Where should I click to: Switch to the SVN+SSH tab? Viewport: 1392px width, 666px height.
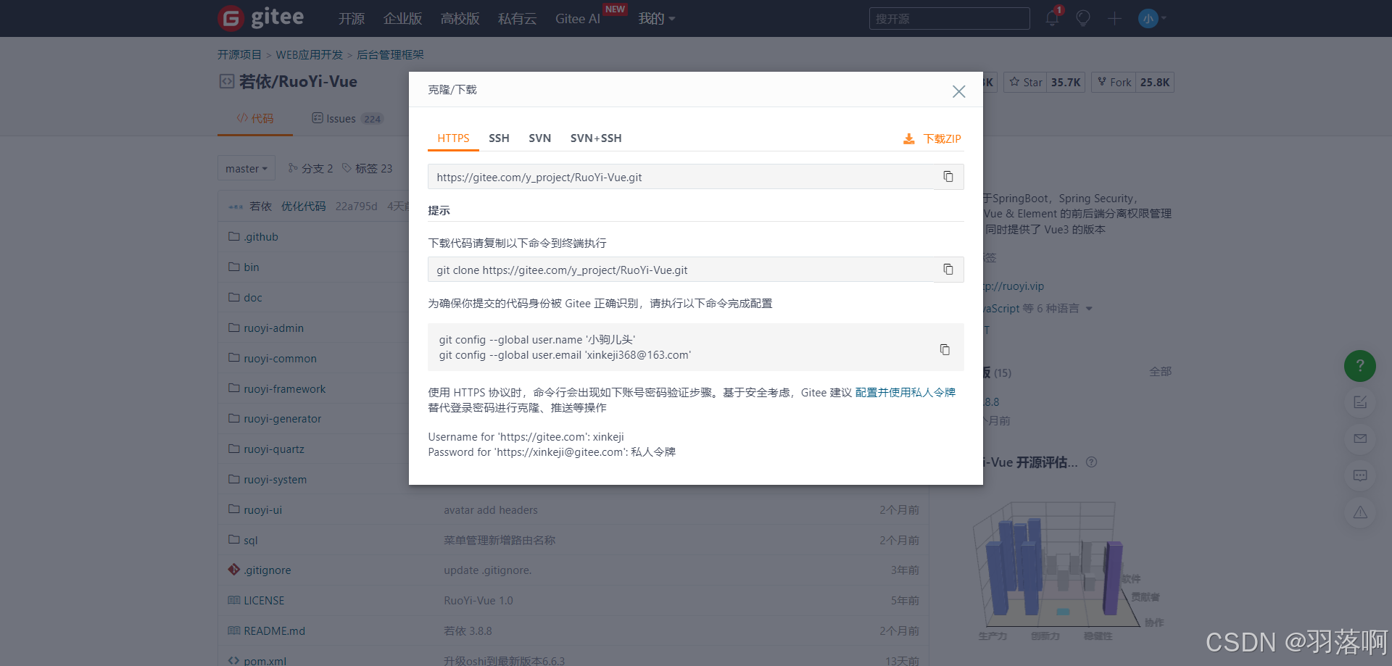pyautogui.click(x=596, y=138)
